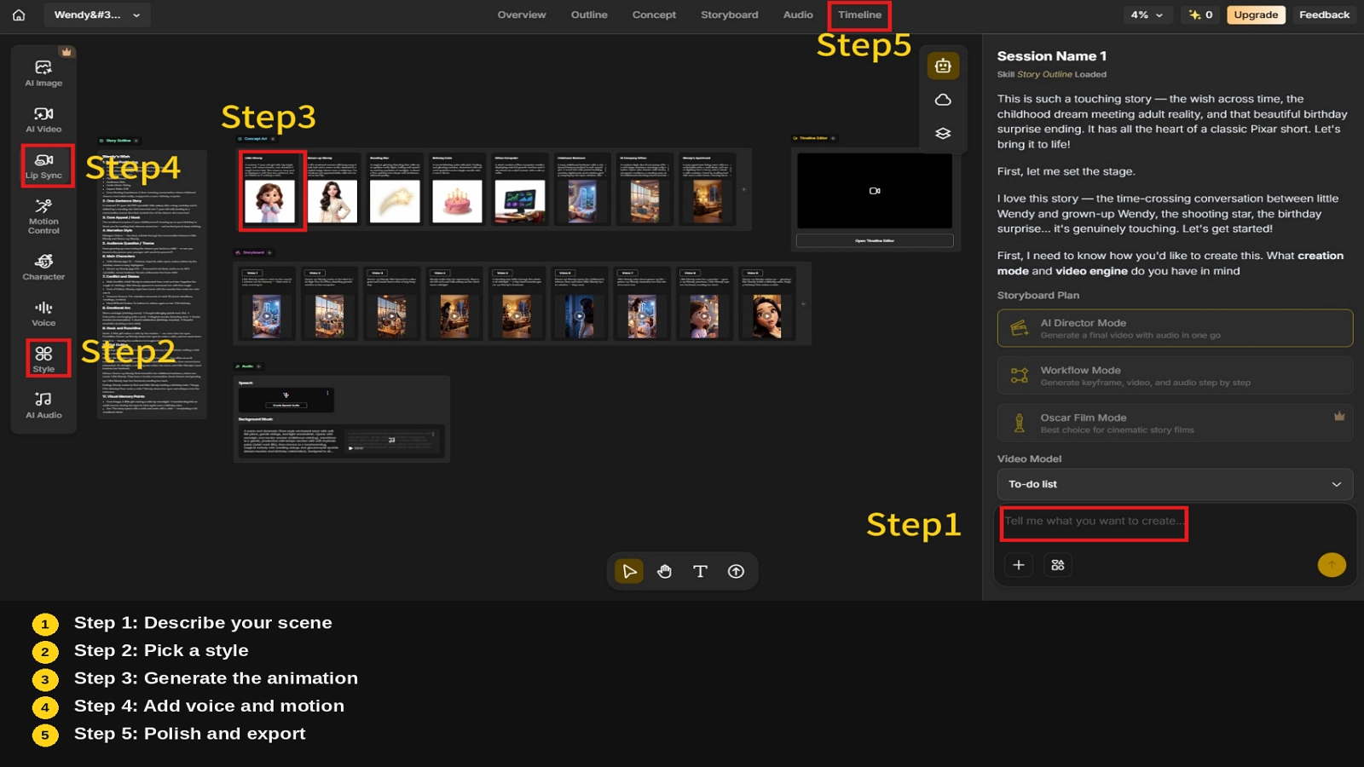The image size is (1364, 767).
Task: Select the birthday cake concept art thumbnail
Action: (x=457, y=201)
